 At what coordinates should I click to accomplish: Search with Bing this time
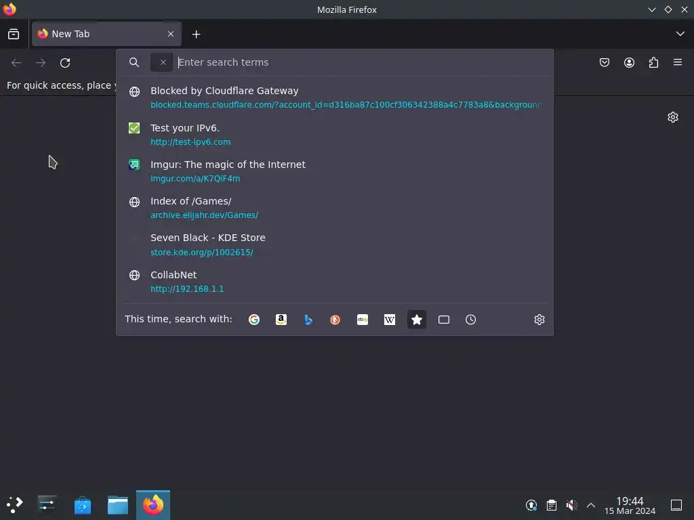[308, 320]
